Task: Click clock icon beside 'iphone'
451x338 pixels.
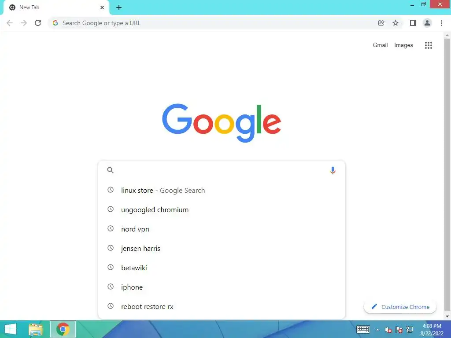Action: pos(111,287)
